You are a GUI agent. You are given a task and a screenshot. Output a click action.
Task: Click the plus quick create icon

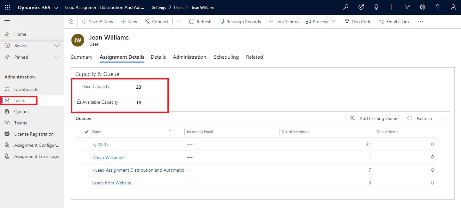click(392, 7)
